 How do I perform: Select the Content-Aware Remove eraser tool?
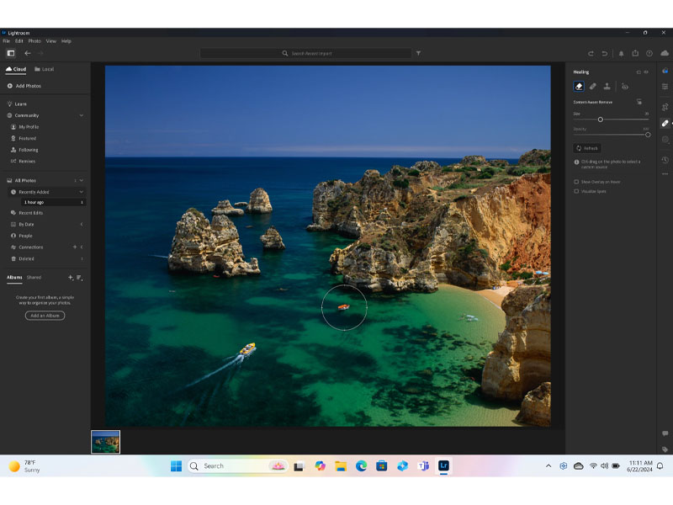click(x=579, y=87)
